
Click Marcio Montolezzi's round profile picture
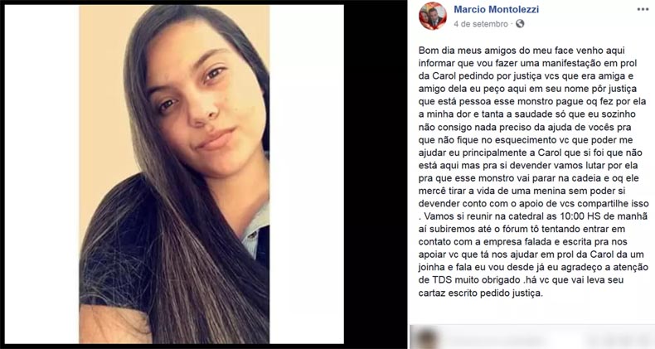click(x=433, y=16)
